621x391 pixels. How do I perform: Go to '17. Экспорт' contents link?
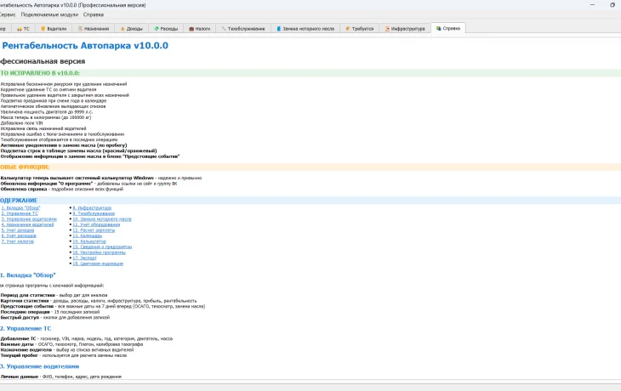click(84, 258)
